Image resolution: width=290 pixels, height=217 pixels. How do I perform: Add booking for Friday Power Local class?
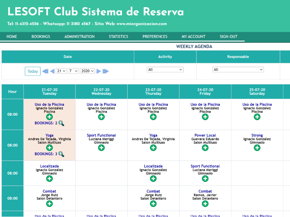(x=205, y=148)
